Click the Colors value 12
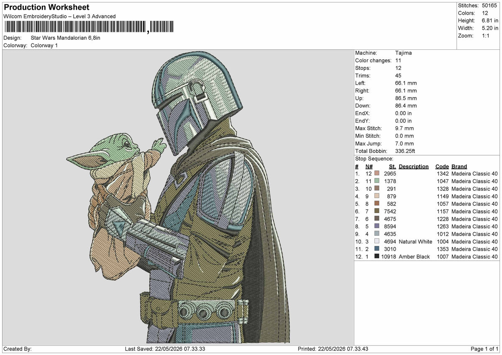The width and height of the screenshot is (502, 355). [484, 13]
